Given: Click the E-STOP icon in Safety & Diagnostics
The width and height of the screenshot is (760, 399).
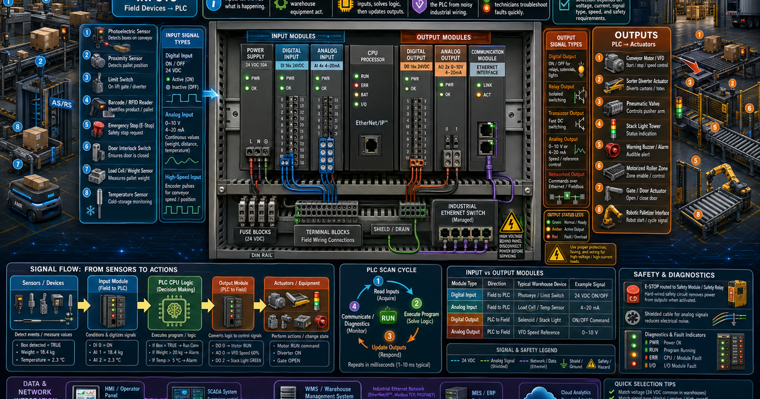Looking at the screenshot, I should click(x=632, y=292).
